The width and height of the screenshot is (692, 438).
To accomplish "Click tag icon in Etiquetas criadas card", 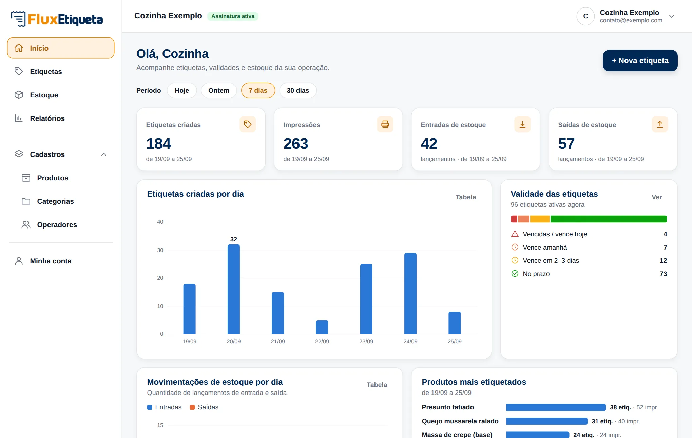I will point(248,124).
